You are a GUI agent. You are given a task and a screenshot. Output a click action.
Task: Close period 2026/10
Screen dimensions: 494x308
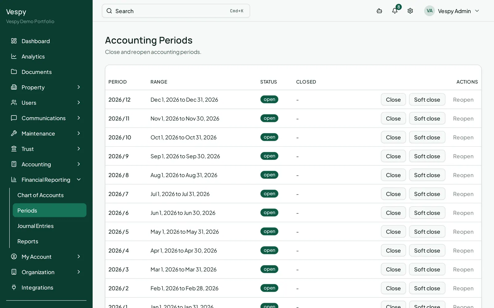pyautogui.click(x=393, y=137)
